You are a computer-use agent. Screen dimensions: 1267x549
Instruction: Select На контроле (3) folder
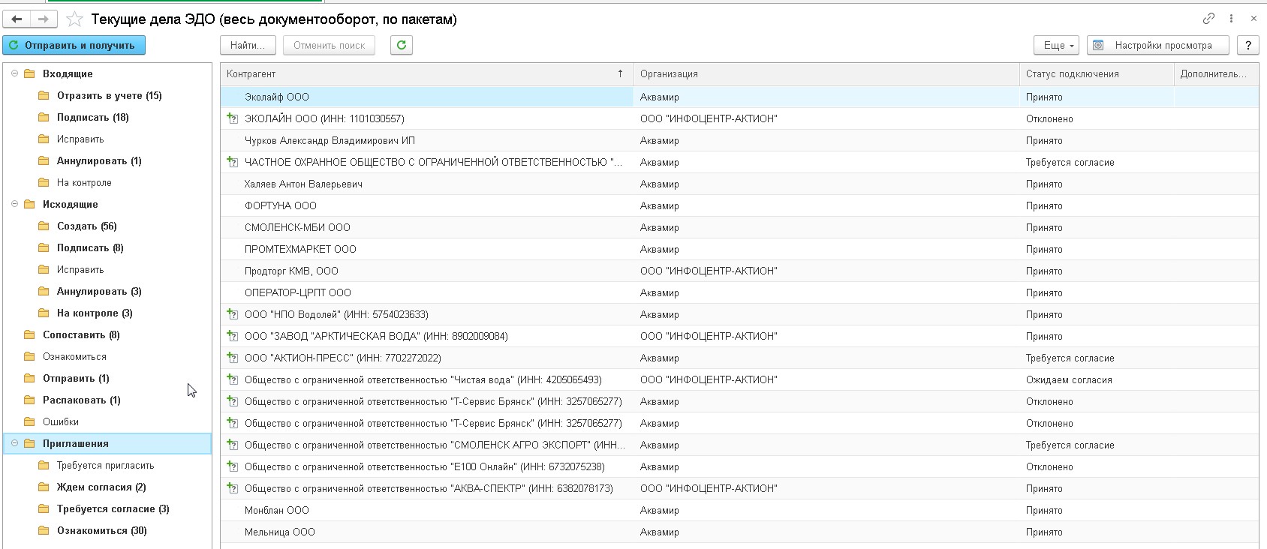coord(95,313)
